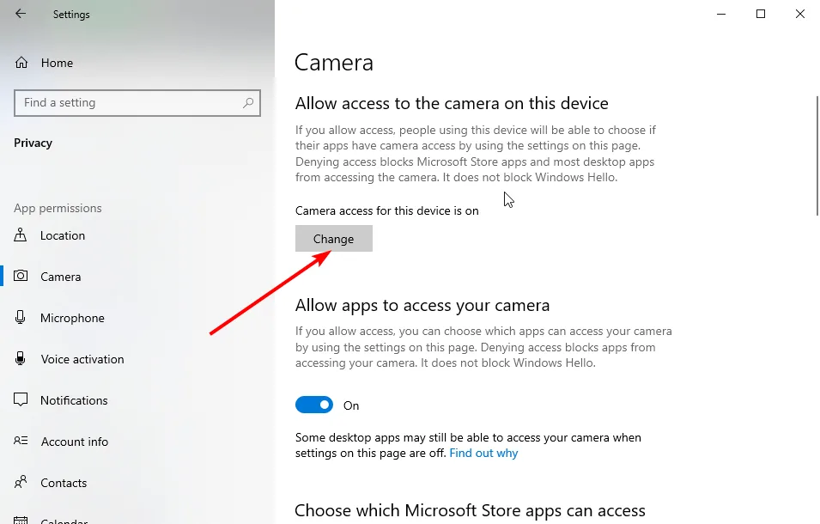
Task: Click the Notifications icon
Action: (21, 400)
